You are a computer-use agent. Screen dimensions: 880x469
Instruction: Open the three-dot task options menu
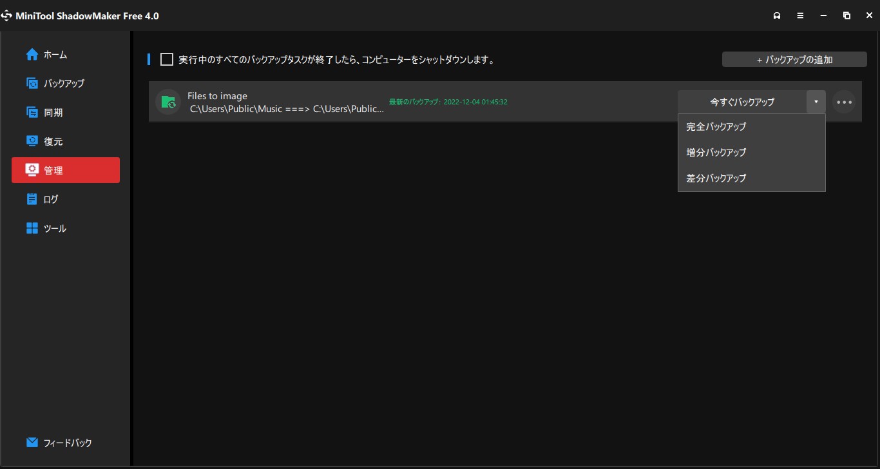844,102
